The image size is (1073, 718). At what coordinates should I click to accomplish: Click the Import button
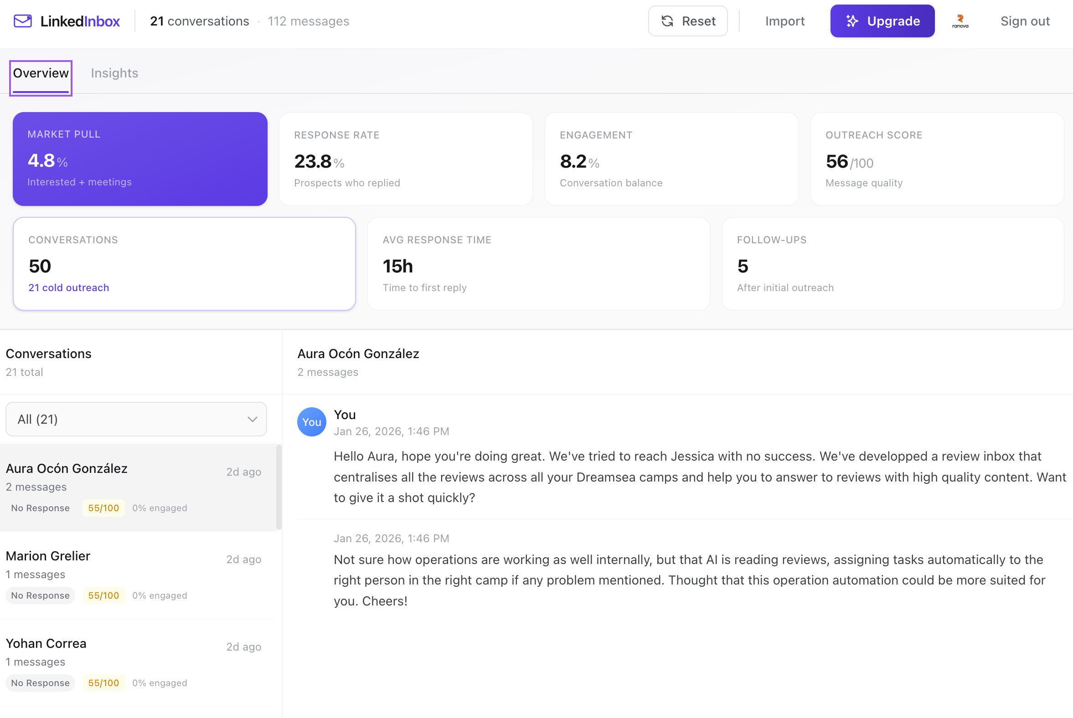coord(784,21)
